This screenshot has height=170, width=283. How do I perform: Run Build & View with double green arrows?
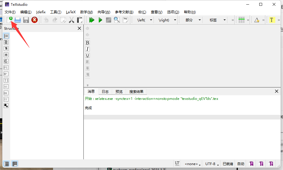click(x=92, y=20)
